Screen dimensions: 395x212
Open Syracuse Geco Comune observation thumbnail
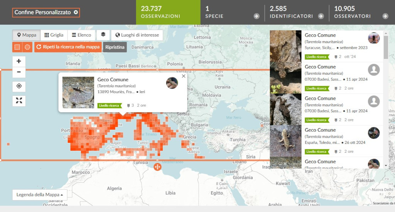pyautogui.click(x=285, y=46)
